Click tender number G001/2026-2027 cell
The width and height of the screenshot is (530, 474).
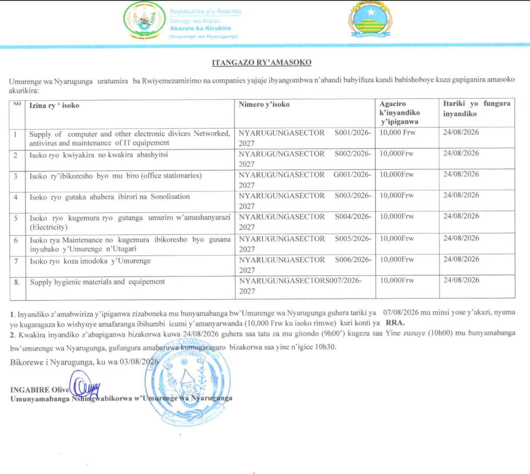[304, 180]
